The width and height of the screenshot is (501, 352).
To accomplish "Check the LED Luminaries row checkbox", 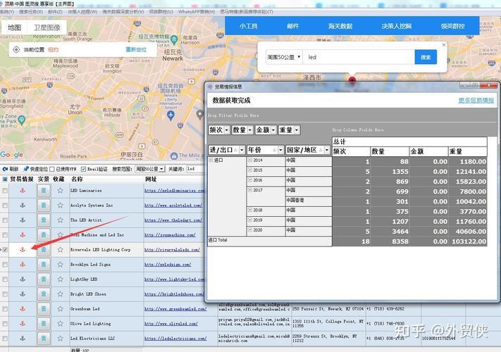I will tap(5, 191).
